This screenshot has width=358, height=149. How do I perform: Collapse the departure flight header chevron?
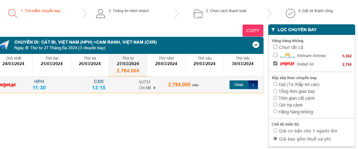pyautogui.click(x=256, y=45)
